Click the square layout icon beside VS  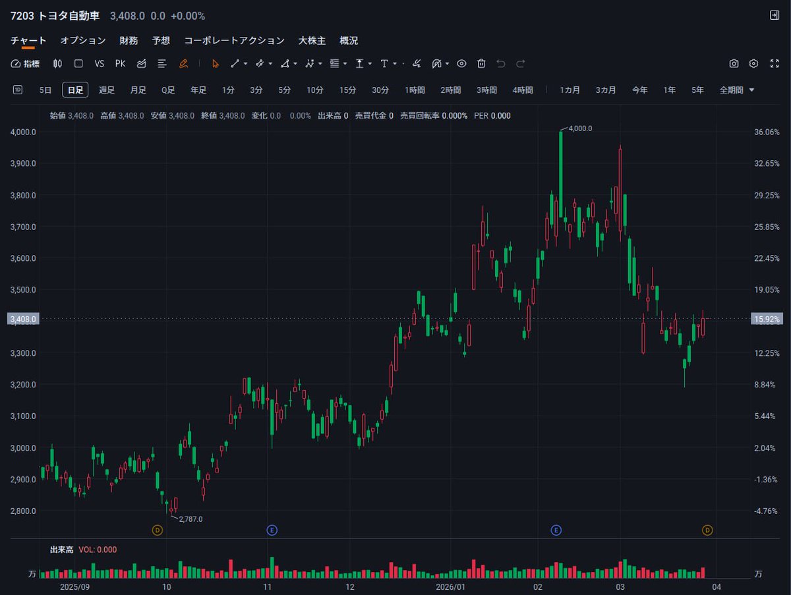78,64
